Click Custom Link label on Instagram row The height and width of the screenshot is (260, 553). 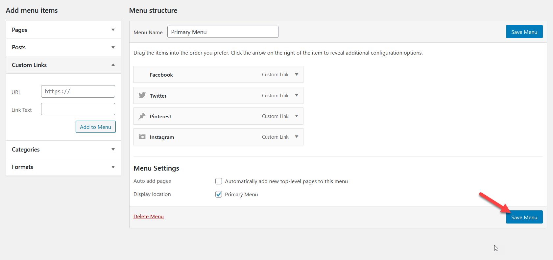point(275,137)
